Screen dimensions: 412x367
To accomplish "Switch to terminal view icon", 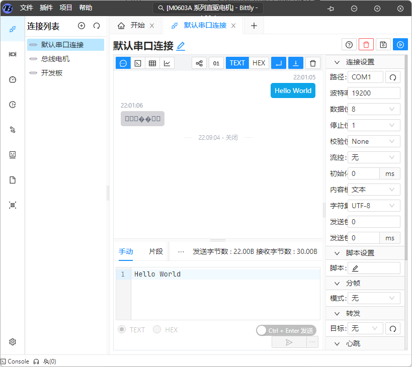I will pyautogui.click(x=138, y=63).
